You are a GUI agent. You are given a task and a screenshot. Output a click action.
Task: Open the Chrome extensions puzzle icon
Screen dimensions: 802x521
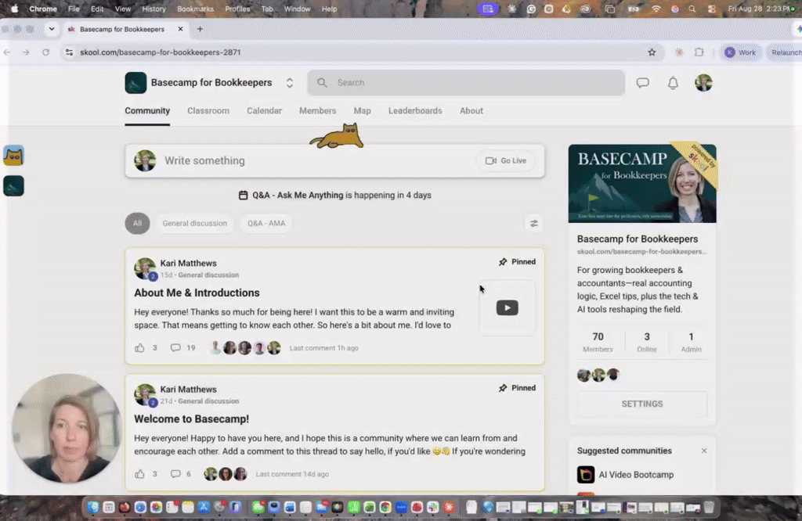(699, 52)
